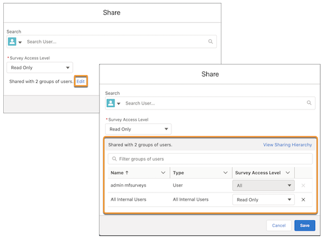
Task: Open Survey Access Level dropdown in back dialog
Action: pos(40,68)
